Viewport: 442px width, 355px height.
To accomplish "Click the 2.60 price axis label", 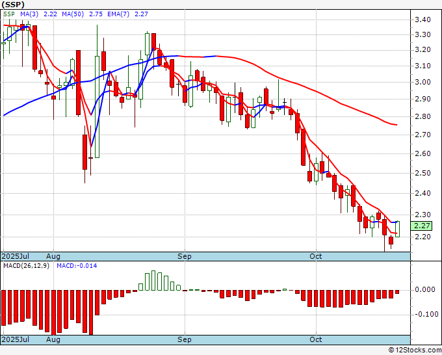I will pyautogui.click(x=422, y=153).
